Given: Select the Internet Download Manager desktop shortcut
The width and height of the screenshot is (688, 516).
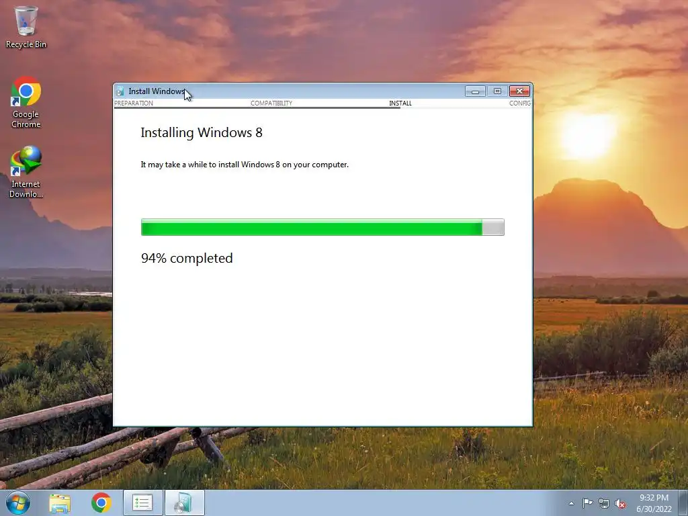Looking at the screenshot, I should click(26, 172).
